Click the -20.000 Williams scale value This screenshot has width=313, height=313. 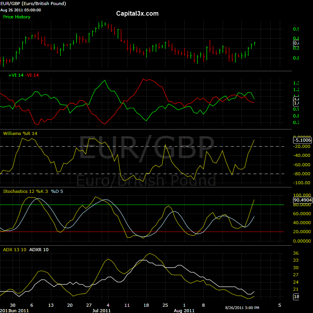pyautogui.click(x=302, y=146)
